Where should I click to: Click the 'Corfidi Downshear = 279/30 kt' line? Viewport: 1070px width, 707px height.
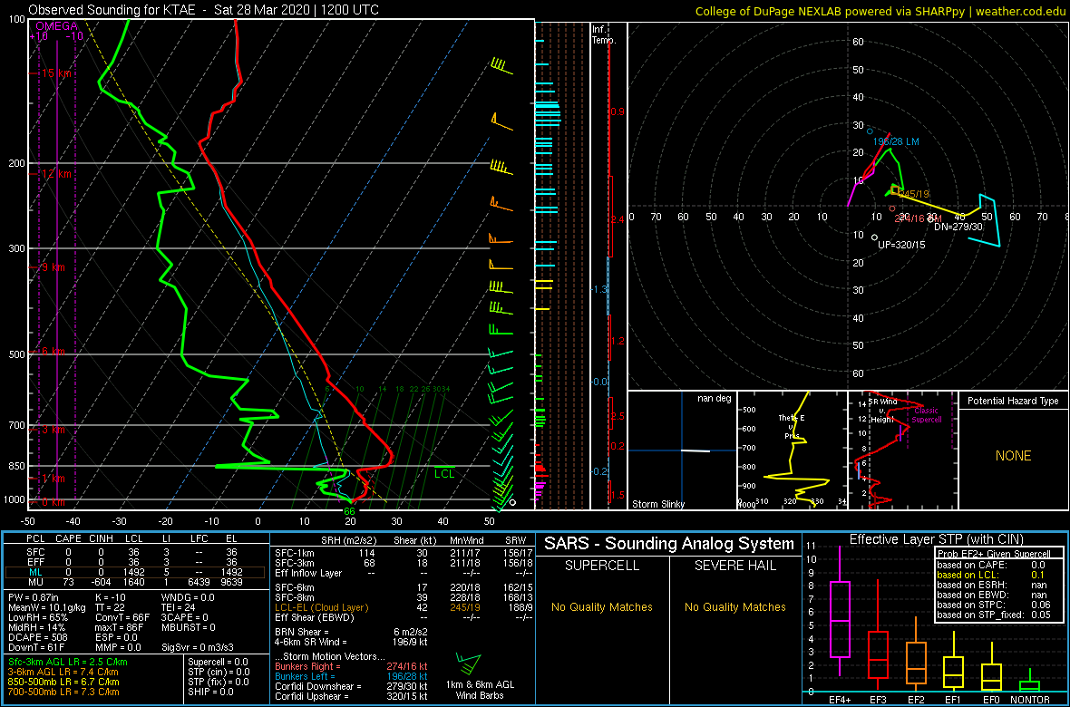coord(351,686)
